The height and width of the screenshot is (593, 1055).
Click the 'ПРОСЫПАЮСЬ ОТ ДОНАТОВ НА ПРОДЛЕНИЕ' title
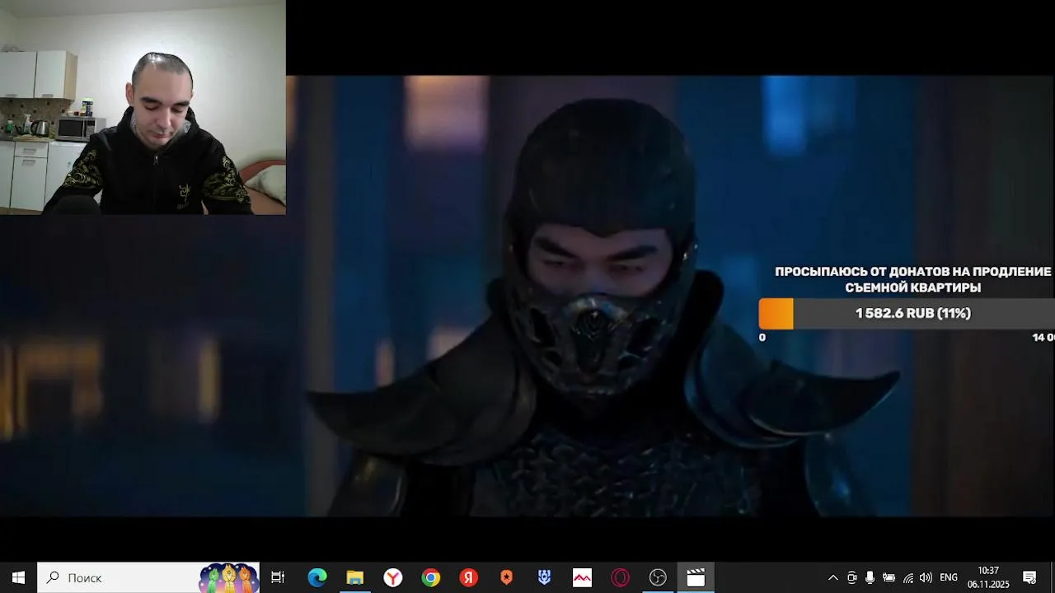pyautogui.click(x=913, y=272)
